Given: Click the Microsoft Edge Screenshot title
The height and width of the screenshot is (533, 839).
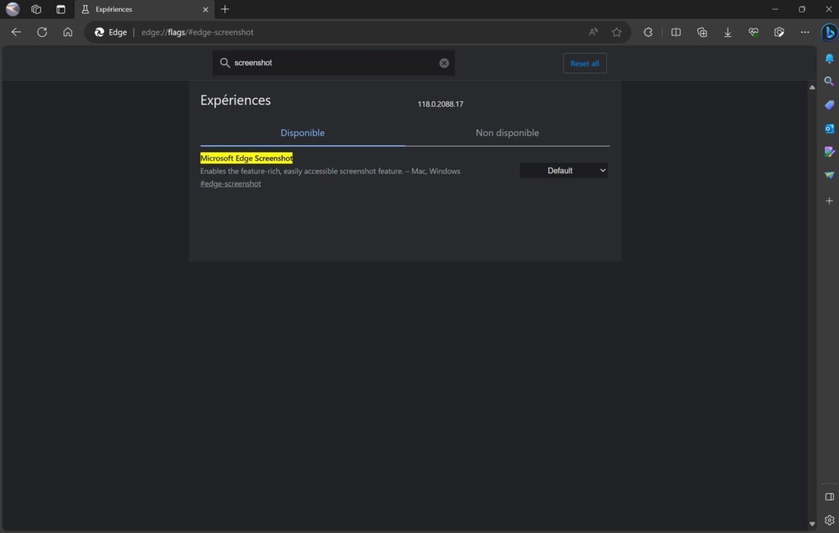Looking at the screenshot, I should point(246,158).
